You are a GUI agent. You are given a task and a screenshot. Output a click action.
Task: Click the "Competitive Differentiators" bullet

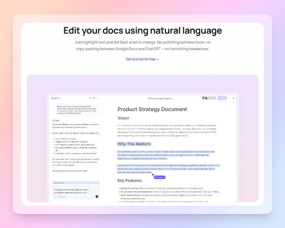(x=76, y=149)
